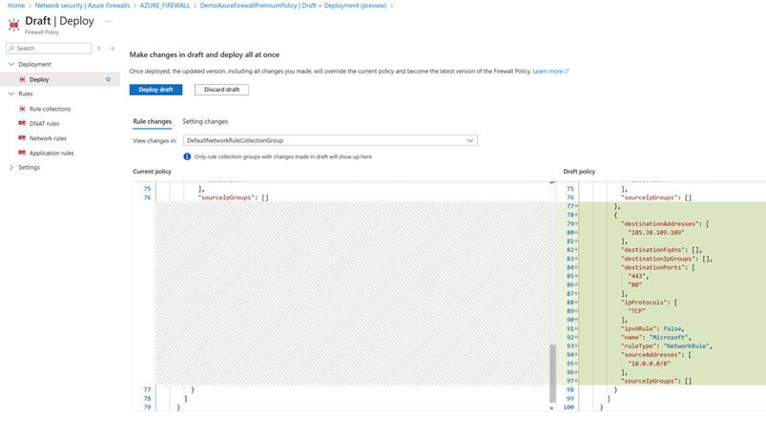Collapse the sidebar with double chevron

click(x=113, y=49)
